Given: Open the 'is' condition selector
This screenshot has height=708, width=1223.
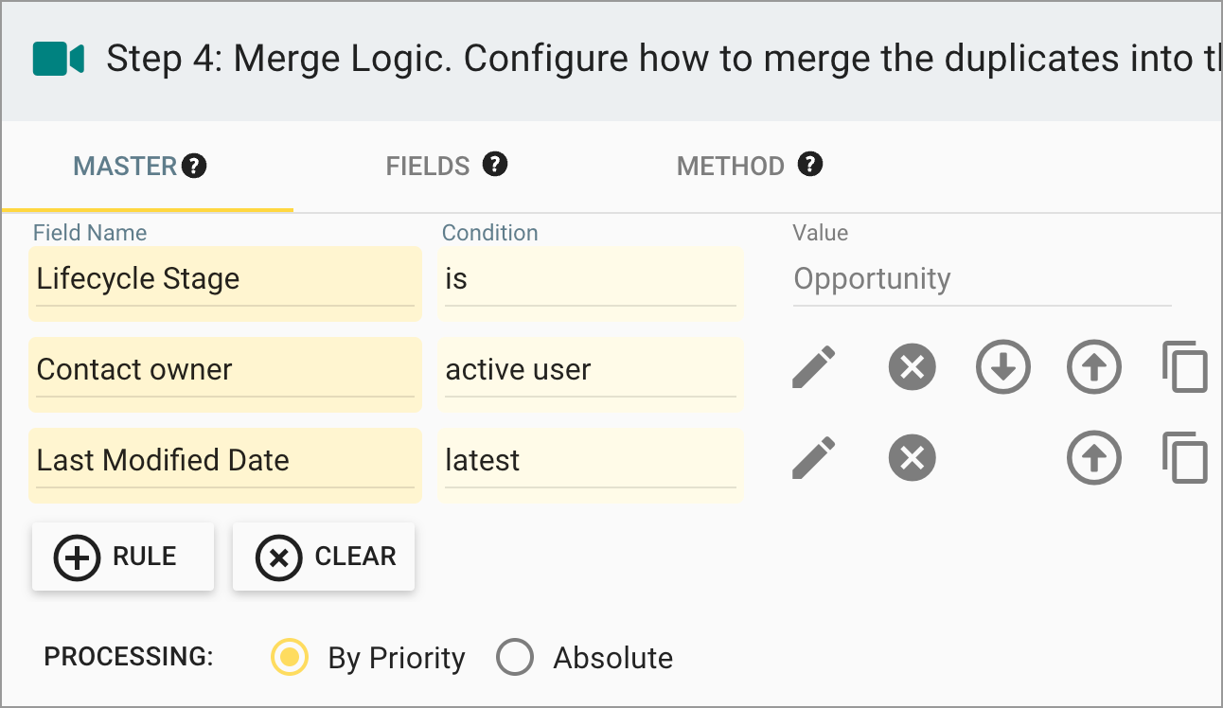Looking at the screenshot, I should [591, 283].
